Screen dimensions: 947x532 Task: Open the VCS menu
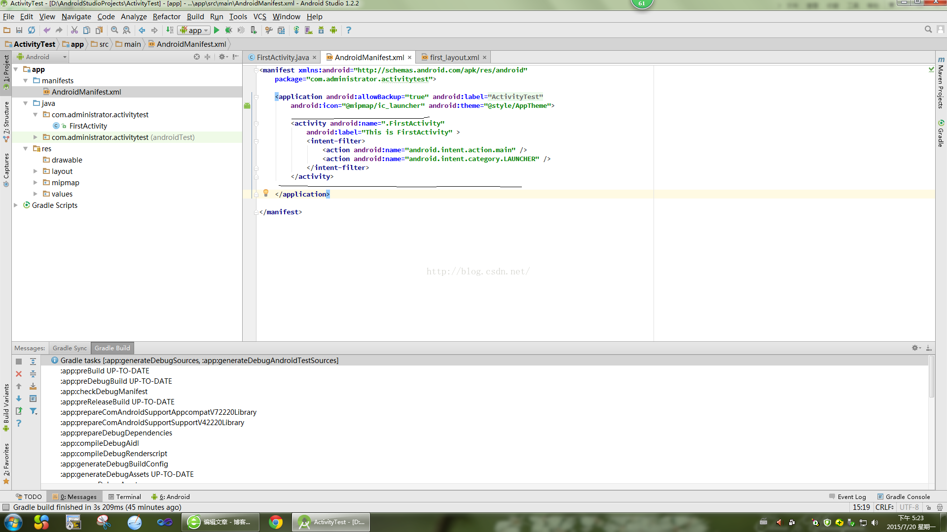[259, 16]
